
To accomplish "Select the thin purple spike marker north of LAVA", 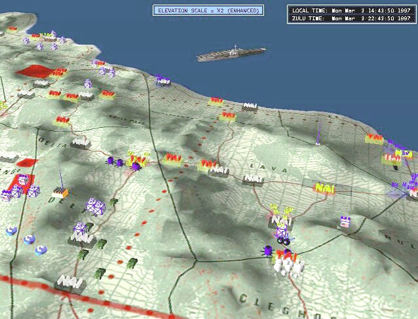I will 318,134.
